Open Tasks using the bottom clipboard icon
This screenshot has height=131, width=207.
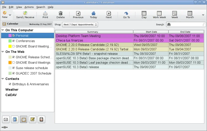click(41, 119)
